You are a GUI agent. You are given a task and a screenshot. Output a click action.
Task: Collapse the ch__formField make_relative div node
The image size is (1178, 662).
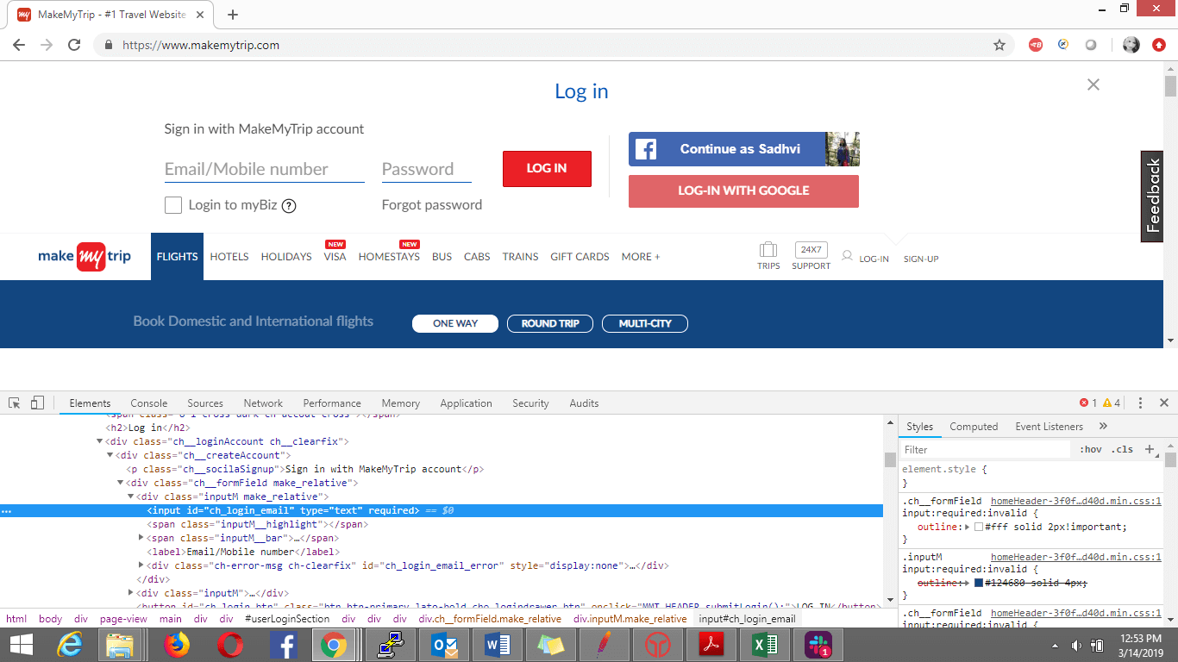point(121,483)
